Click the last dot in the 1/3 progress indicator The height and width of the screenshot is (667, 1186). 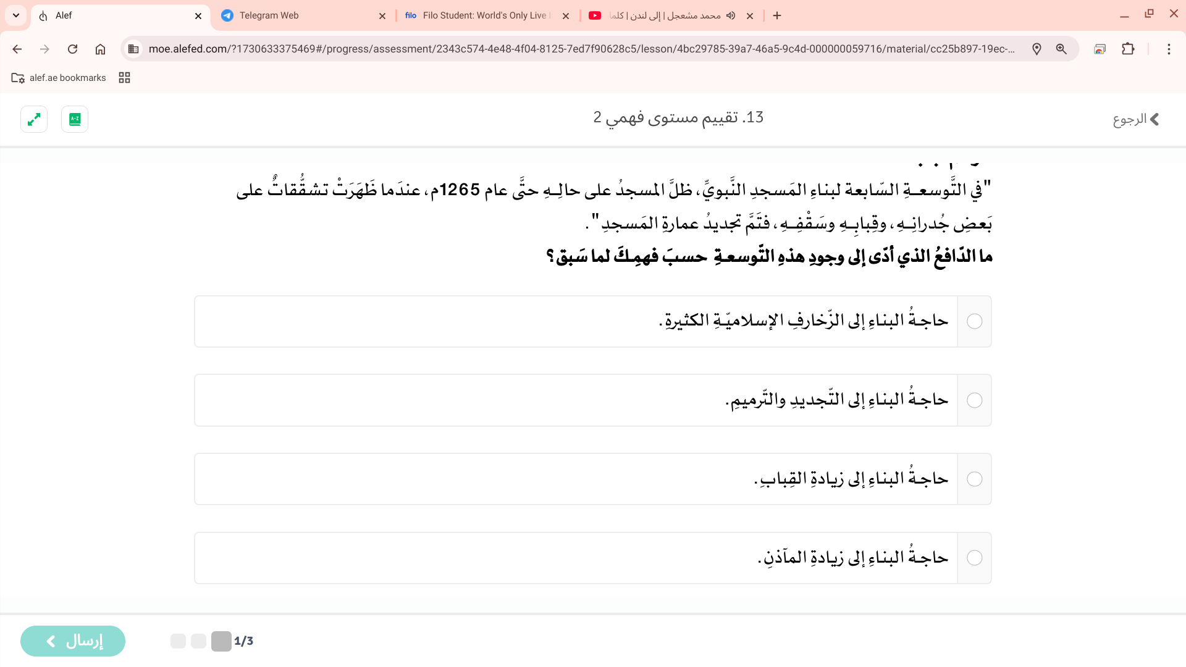221,641
